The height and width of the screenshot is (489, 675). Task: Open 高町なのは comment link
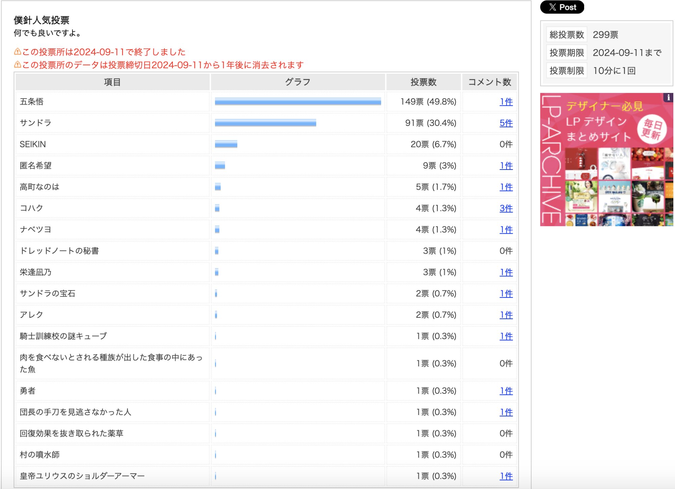[x=506, y=187]
